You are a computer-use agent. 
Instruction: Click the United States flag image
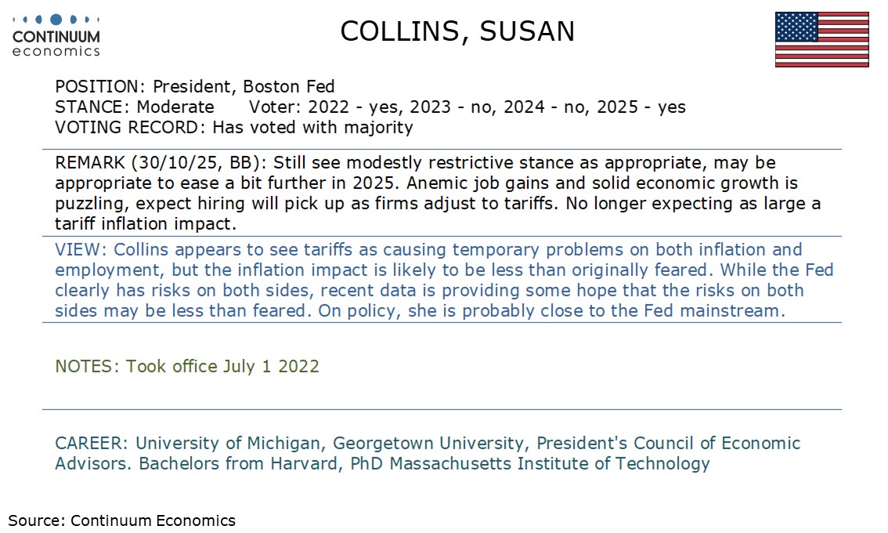tap(821, 40)
